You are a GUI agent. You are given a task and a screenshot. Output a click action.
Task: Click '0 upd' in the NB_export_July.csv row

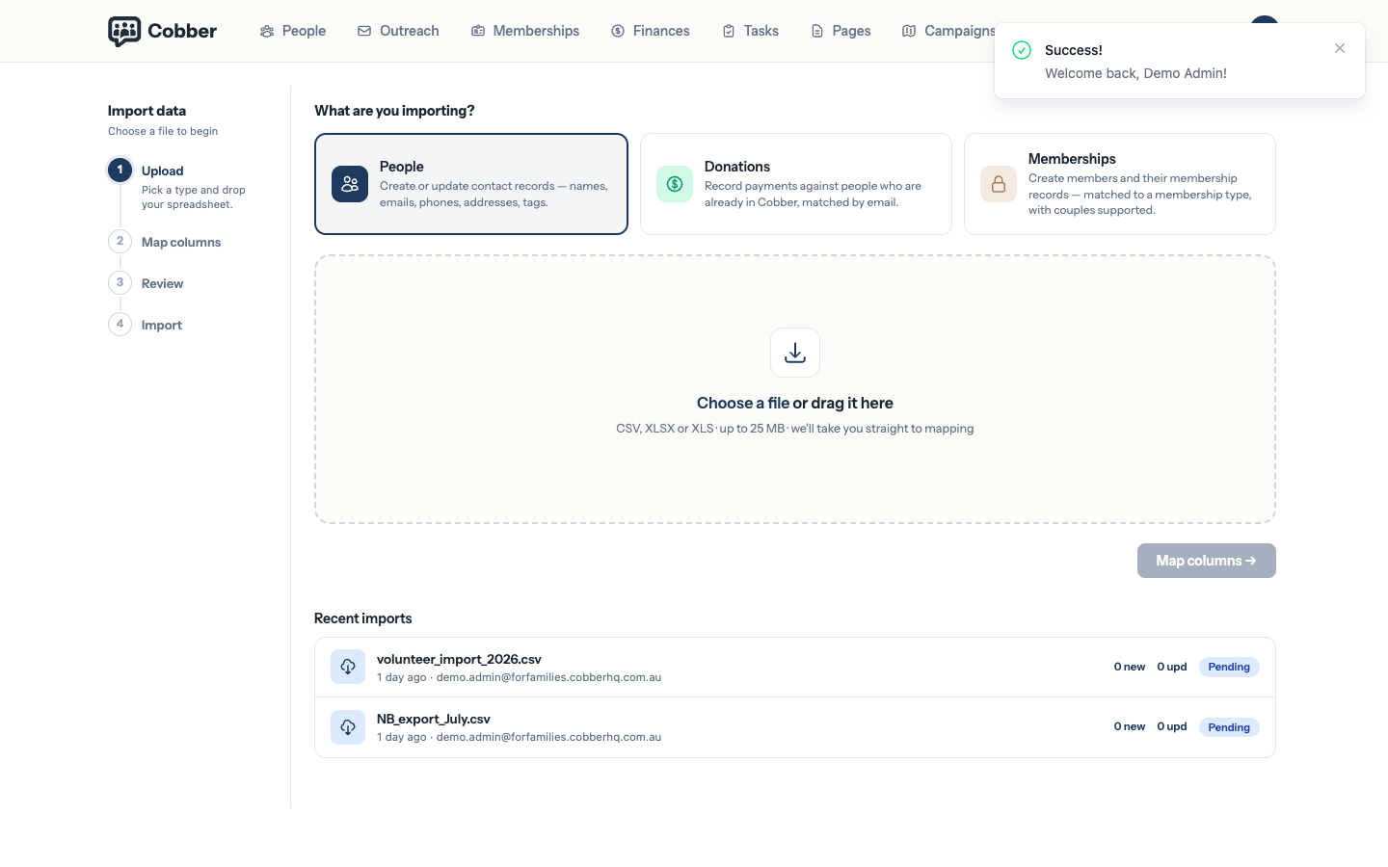[1172, 726]
